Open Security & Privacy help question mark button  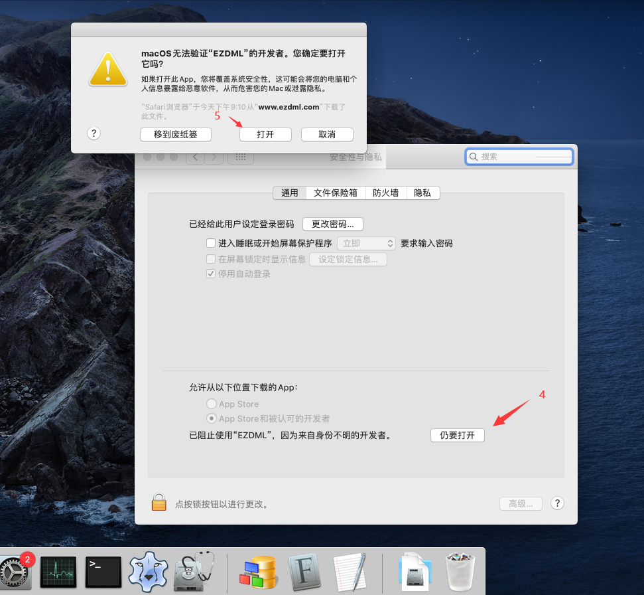[557, 503]
